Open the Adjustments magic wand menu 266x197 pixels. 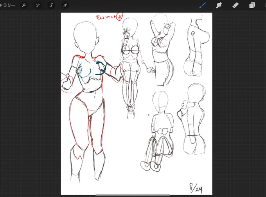coord(38,5)
